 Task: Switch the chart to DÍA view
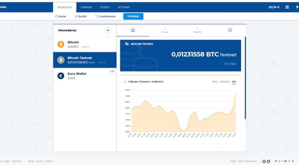pyautogui.click(x=234, y=81)
